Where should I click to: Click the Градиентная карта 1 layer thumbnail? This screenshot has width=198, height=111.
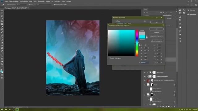(150, 76)
